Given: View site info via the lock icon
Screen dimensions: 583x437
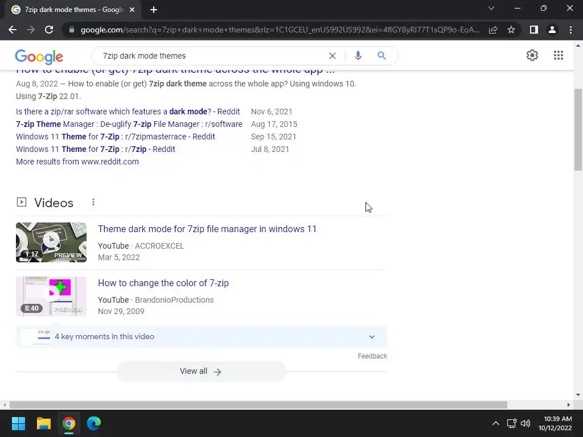Looking at the screenshot, I should [72, 30].
